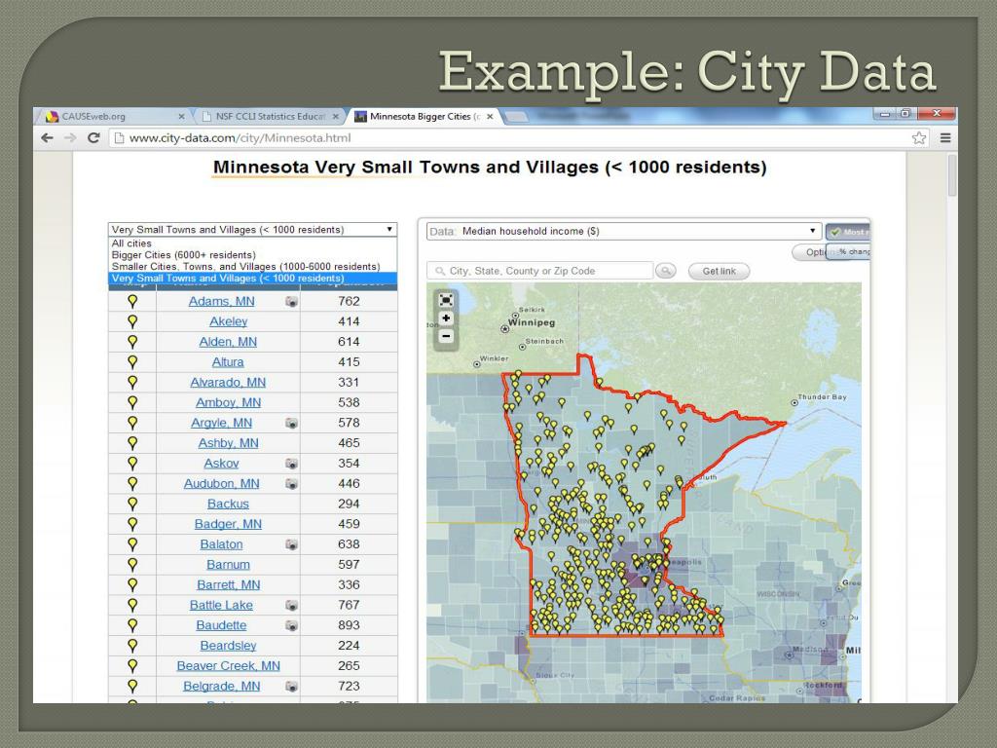Image resolution: width=997 pixels, height=748 pixels.
Task: Click the camera icon next to Askov
Action: pos(291,464)
